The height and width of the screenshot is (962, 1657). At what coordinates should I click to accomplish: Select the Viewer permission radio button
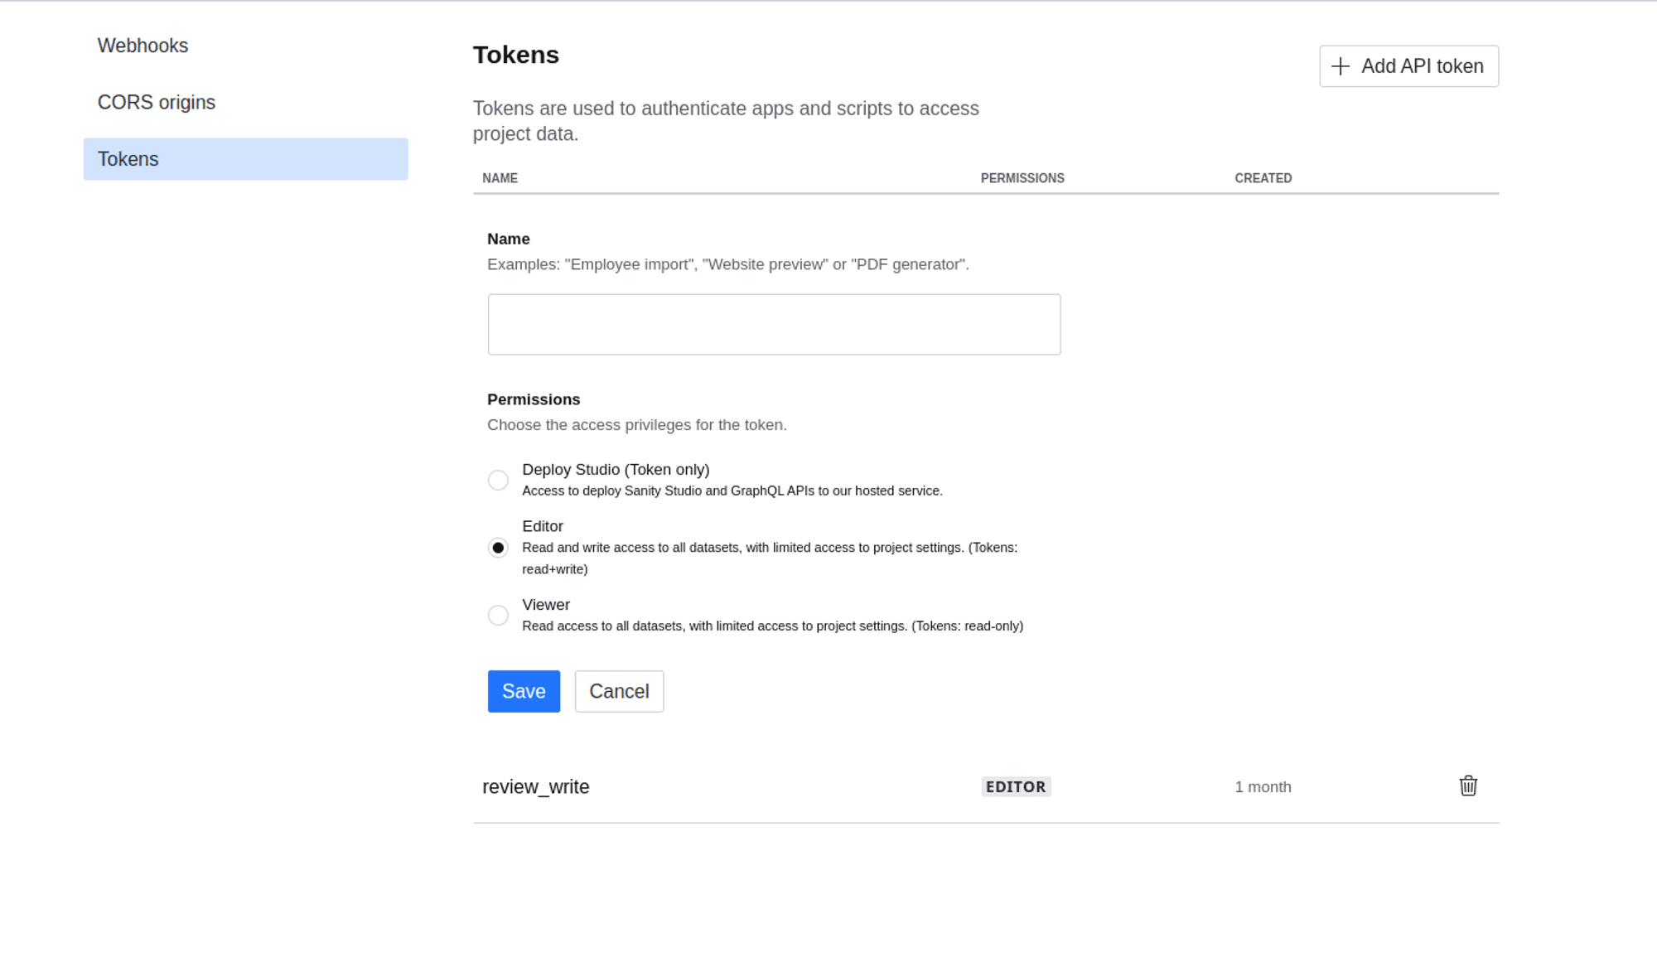click(498, 615)
